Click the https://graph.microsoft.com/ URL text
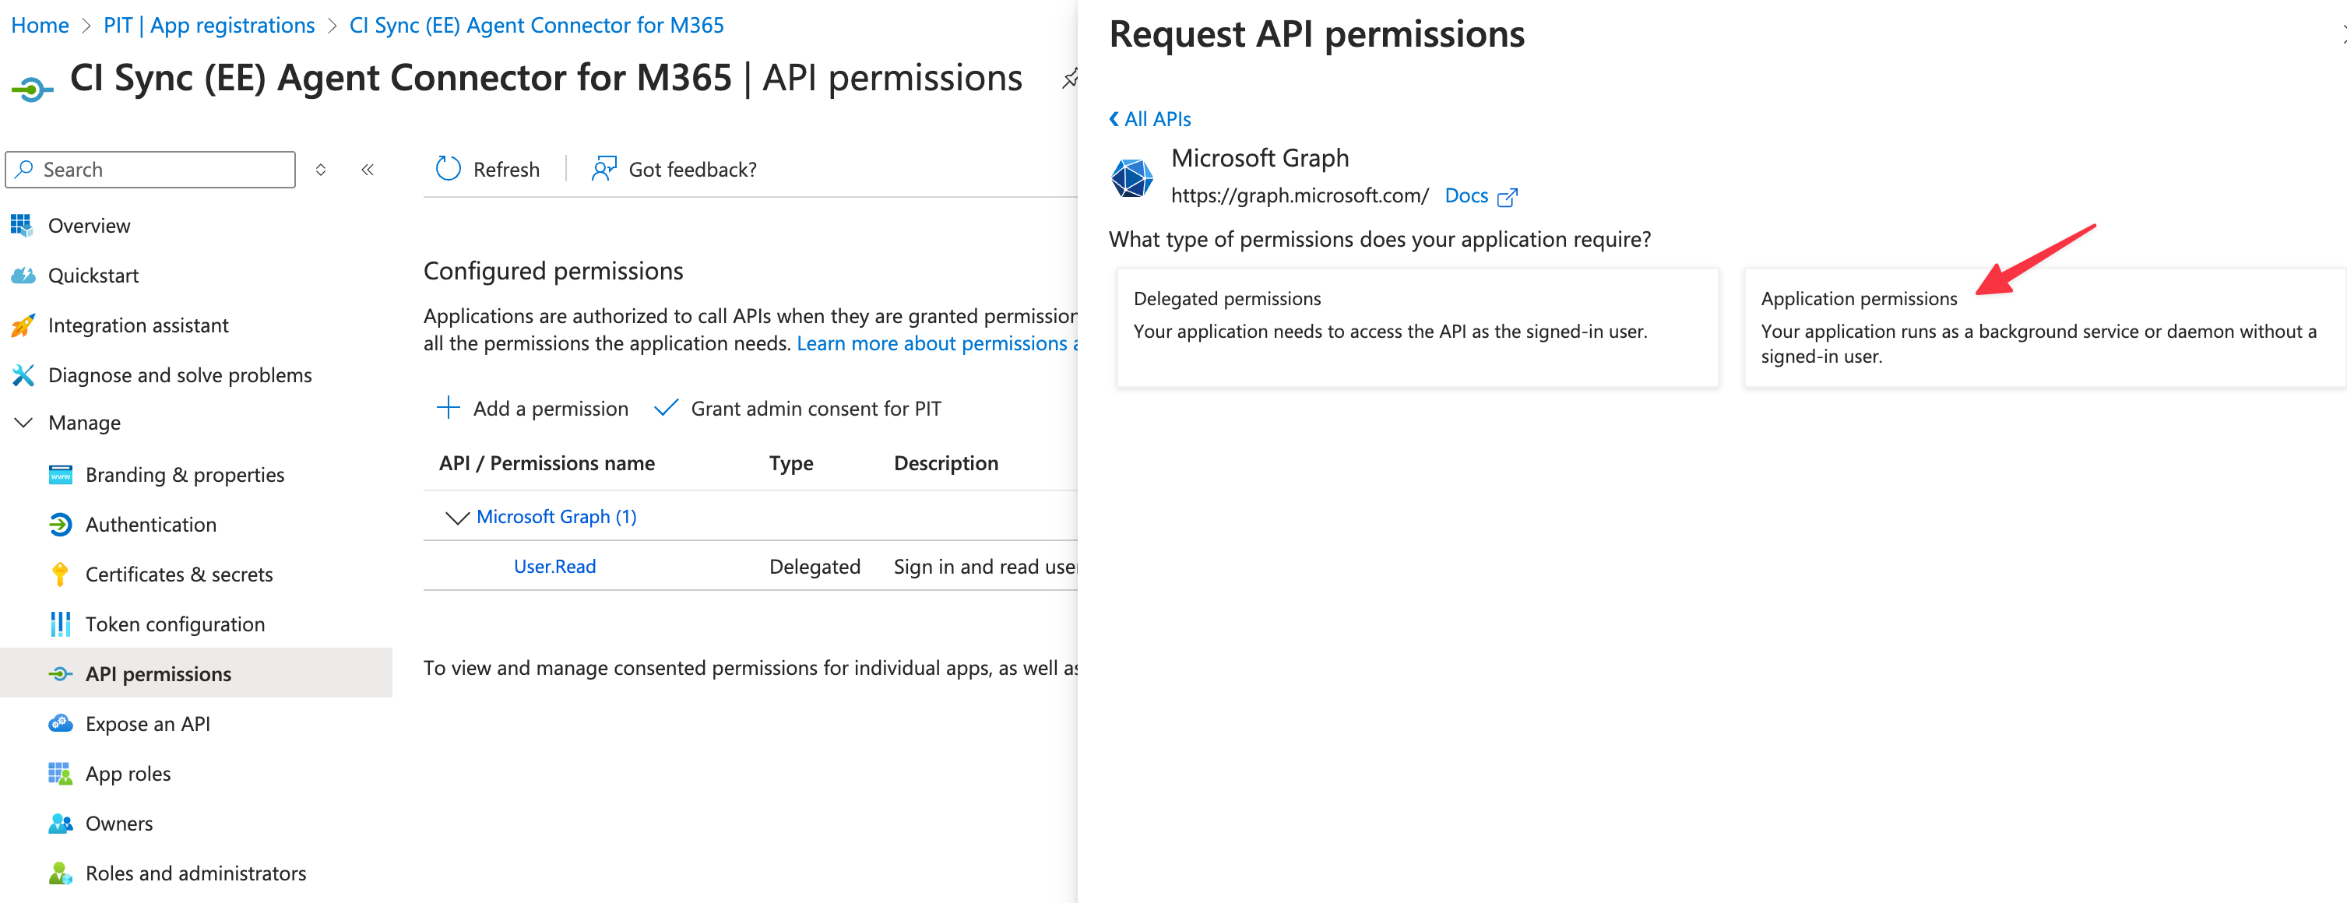 pyautogui.click(x=1299, y=196)
